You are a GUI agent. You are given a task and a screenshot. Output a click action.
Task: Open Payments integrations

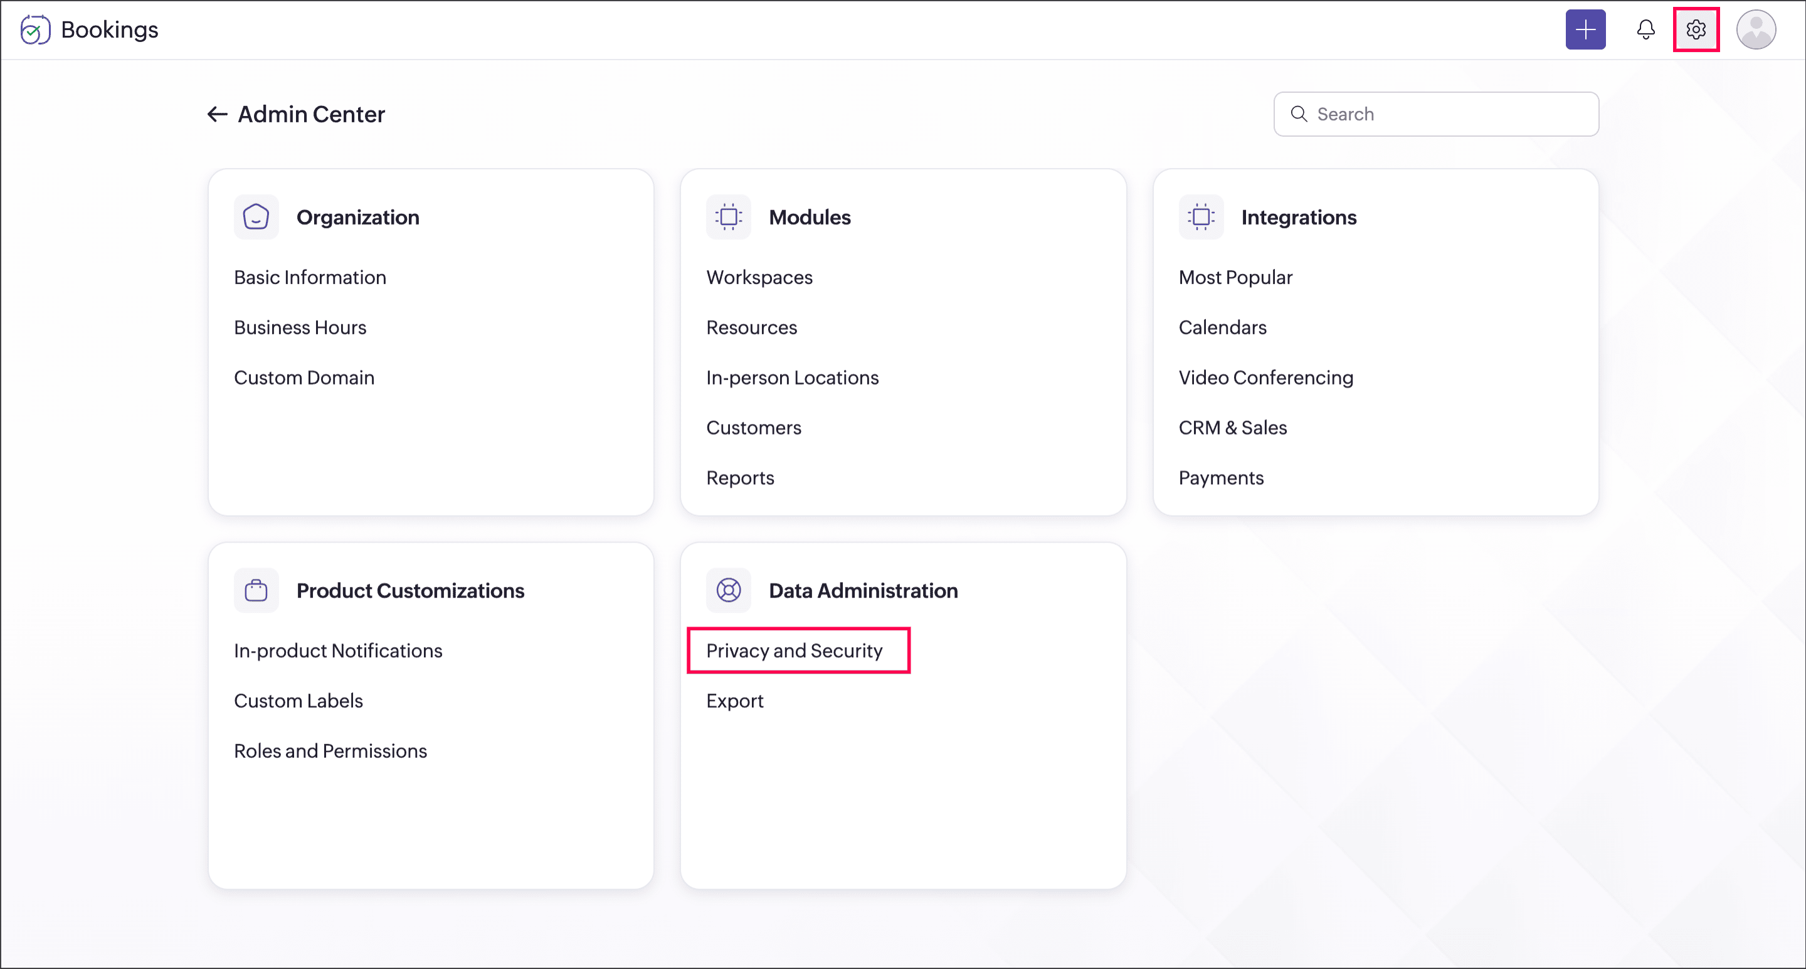(x=1222, y=478)
